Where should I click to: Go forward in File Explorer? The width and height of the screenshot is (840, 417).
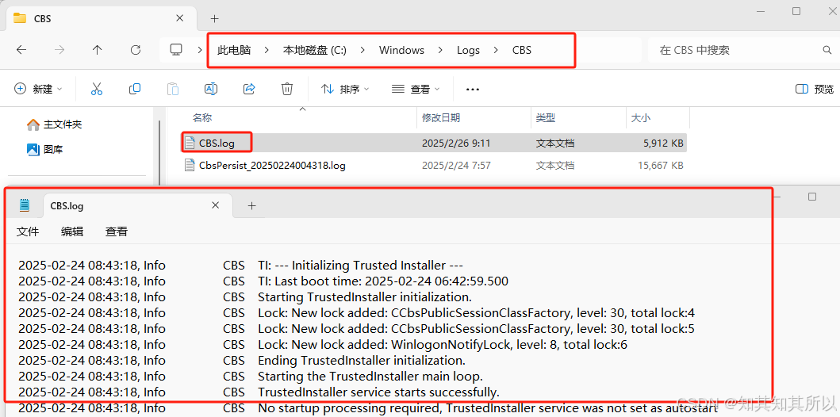(59, 50)
